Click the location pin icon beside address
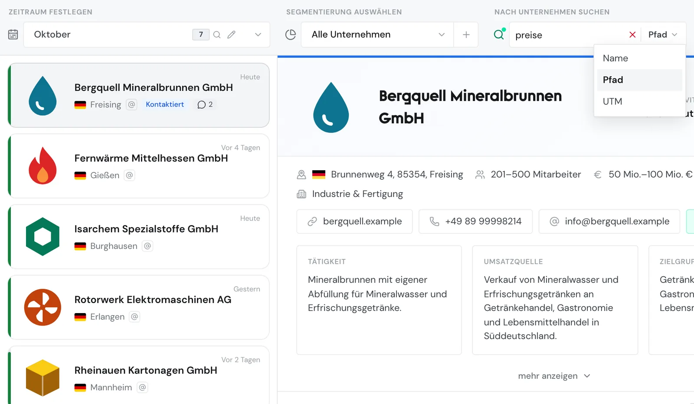This screenshot has width=694, height=404. point(301,175)
